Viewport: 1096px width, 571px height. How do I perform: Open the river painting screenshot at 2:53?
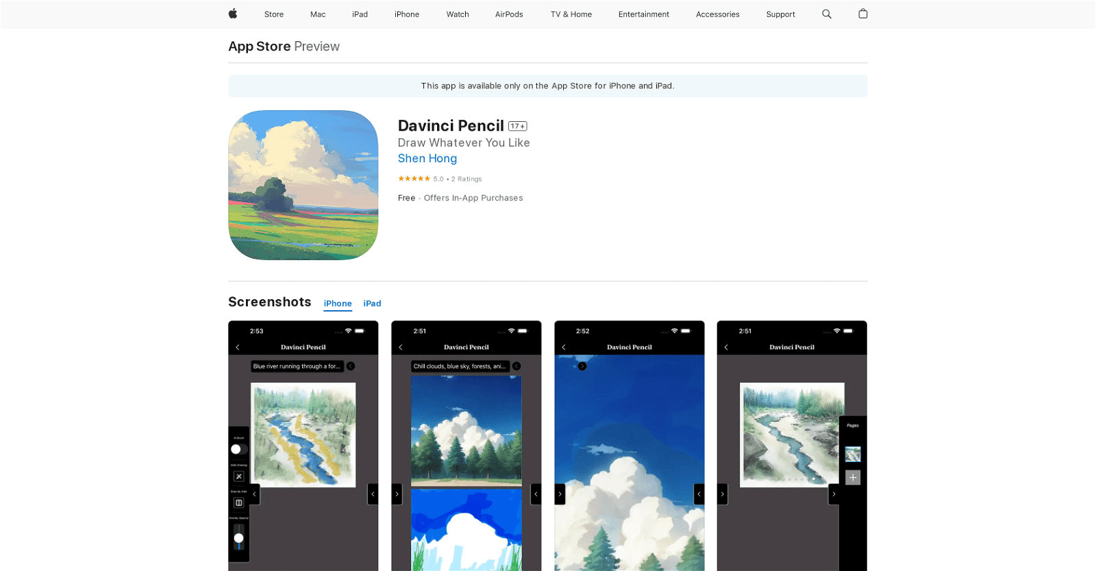point(303,446)
